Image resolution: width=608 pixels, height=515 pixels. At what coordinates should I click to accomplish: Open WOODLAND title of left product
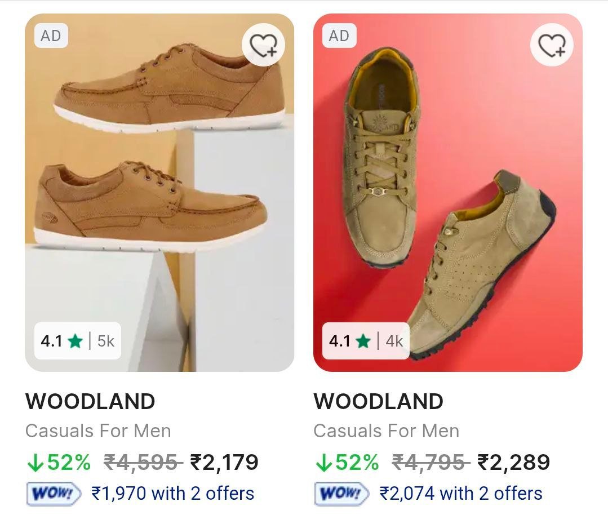point(90,402)
